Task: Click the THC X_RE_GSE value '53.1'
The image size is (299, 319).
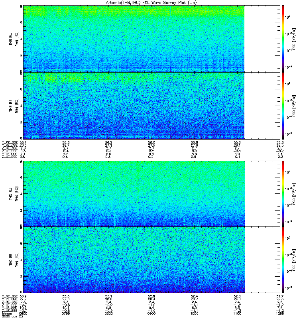Action: click(108, 296)
